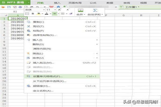Select the column H header
The width and height of the screenshot is (161, 107).
pos(141,15)
